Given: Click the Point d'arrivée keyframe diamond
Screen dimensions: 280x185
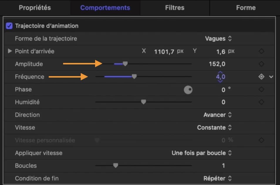Looking at the screenshot, I should 261,51.
